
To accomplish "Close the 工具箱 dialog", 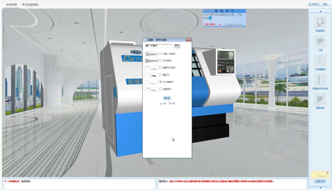I will click(x=188, y=40).
